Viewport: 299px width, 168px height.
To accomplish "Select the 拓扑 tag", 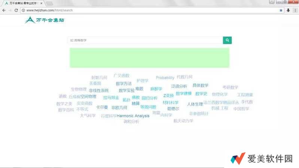I will [126, 100].
